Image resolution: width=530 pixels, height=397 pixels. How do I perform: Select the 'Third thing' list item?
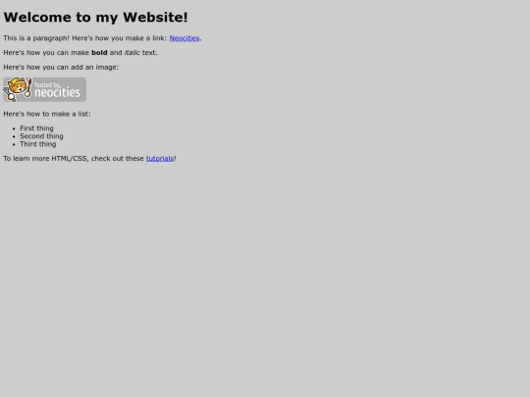pos(38,144)
